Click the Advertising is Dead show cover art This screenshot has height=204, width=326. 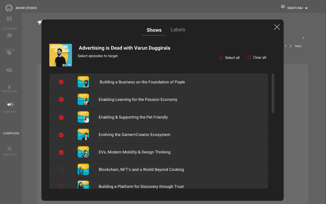point(61,55)
